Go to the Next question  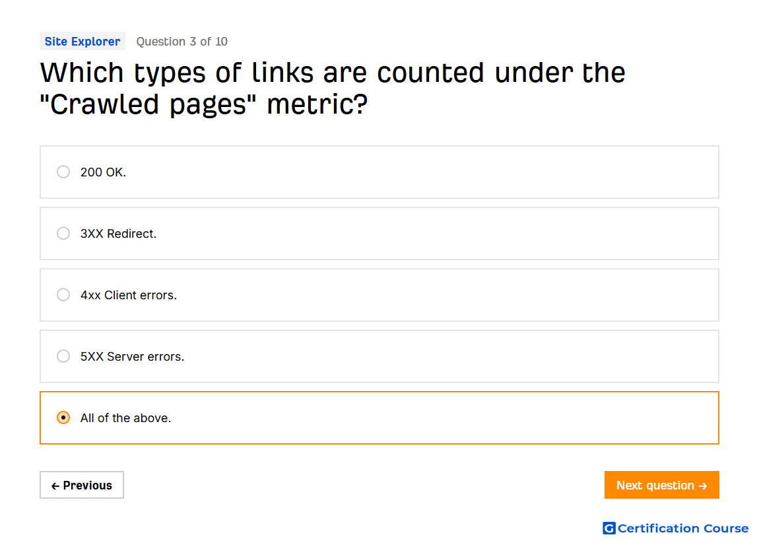(x=662, y=485)
